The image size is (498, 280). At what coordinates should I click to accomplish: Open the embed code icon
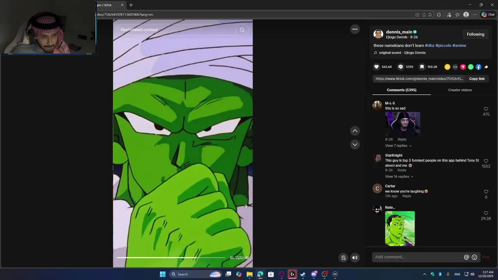click(x=455, y=67)
